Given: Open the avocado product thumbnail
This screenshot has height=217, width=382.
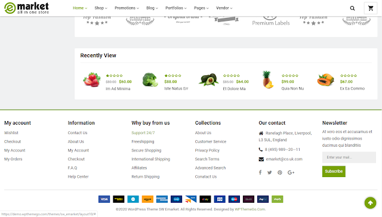Looking at the screenshot, I should tap(208, 79).
